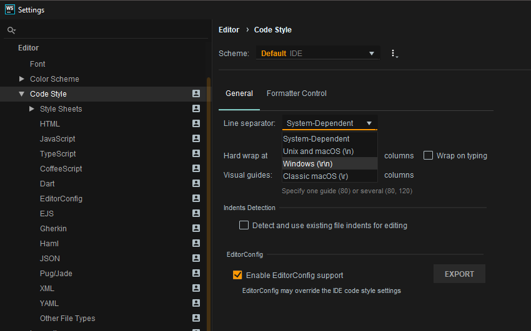Click Editor in the breadcrumb path

coord(229,29)
